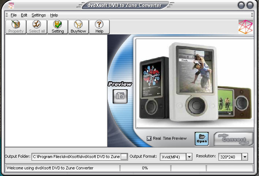The height and width of the screenshot is (176, 259).
Task: Click the welcome status bar message
Action: coord(50,168)
